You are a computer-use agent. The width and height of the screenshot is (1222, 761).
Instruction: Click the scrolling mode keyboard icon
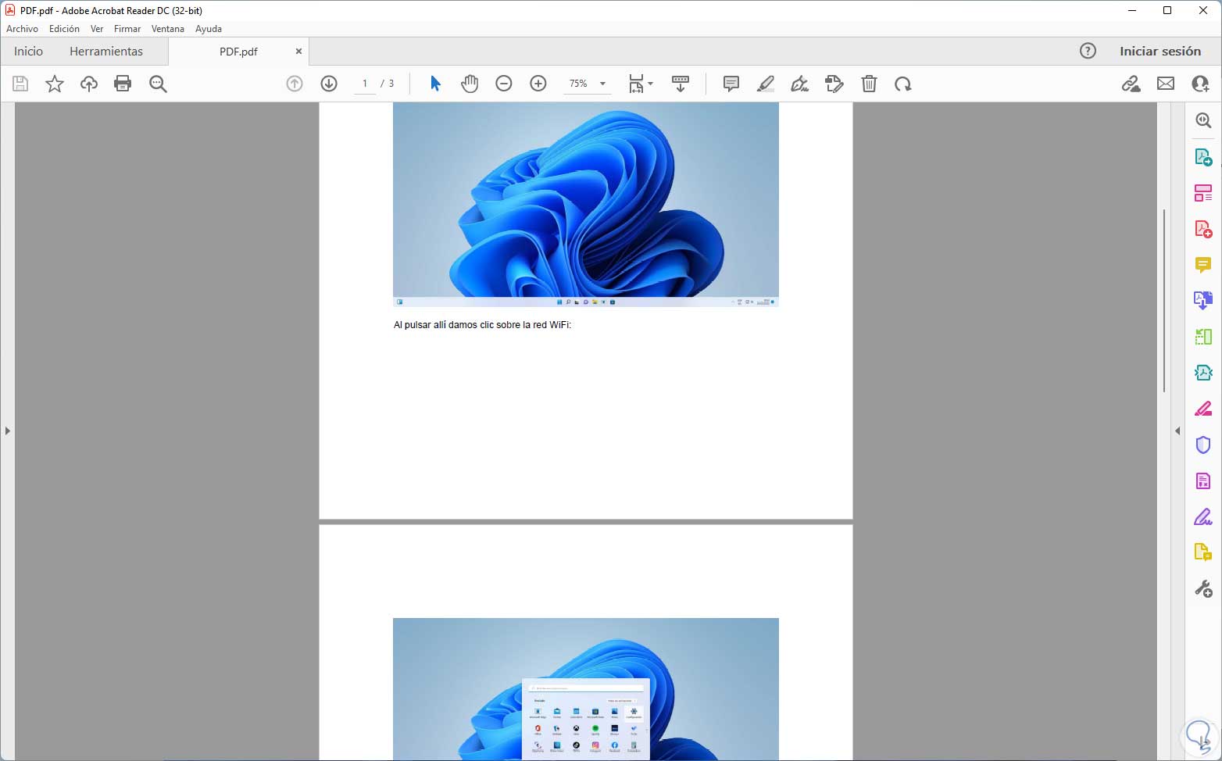681,84
